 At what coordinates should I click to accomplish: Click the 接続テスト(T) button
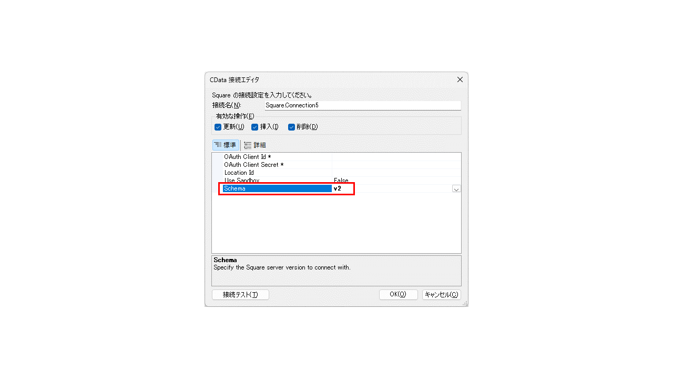[240, 295]
